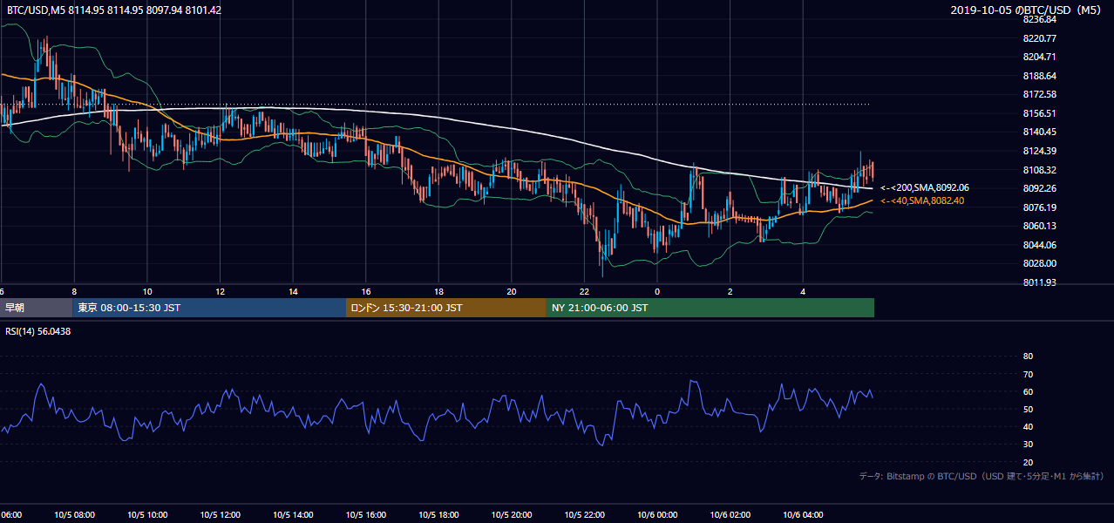Click the 8140.45 price axis value
Screen dimensions: 1114x523
(x=1039, y=132)
